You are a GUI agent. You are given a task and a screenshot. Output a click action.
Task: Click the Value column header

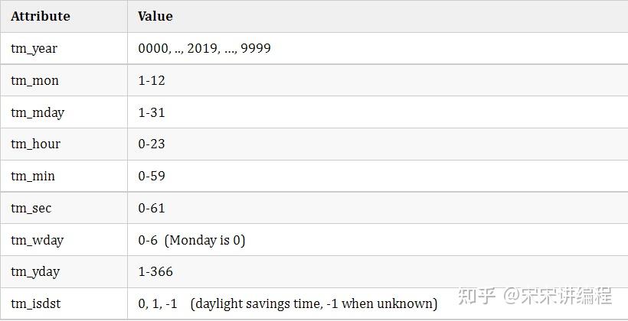(x=155, y=16)
